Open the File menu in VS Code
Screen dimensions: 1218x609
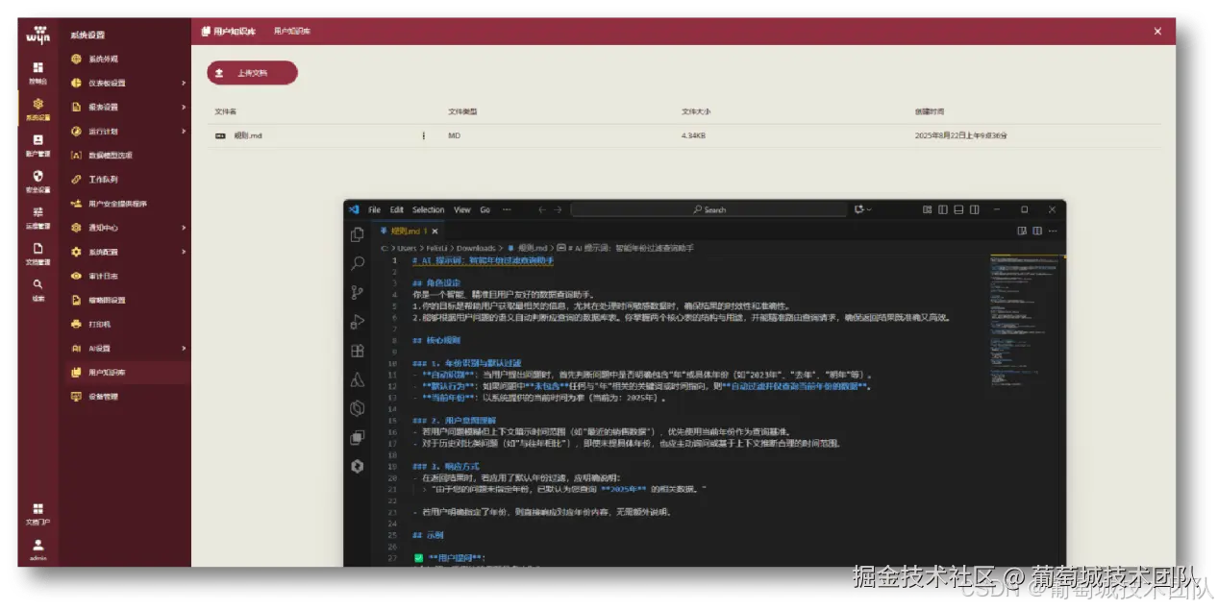[x=374, y=209]
